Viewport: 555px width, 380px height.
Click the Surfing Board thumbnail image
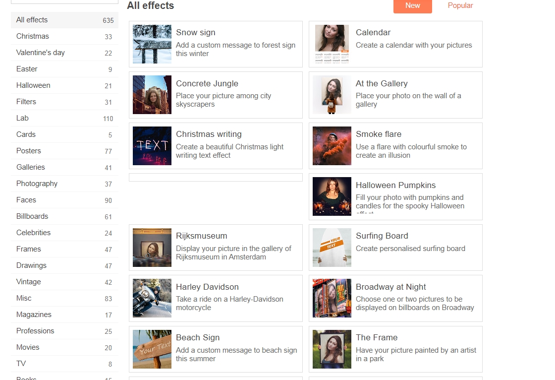[x=332, y=248]
